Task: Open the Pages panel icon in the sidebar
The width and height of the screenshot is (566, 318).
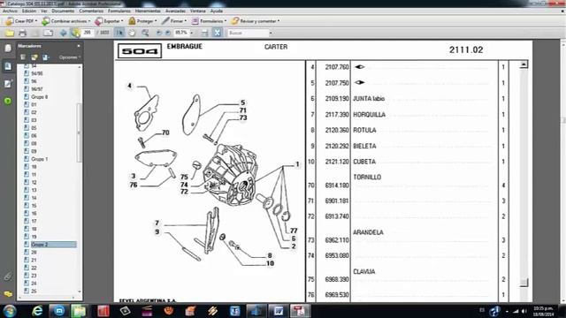Action: tap(8, 49)
